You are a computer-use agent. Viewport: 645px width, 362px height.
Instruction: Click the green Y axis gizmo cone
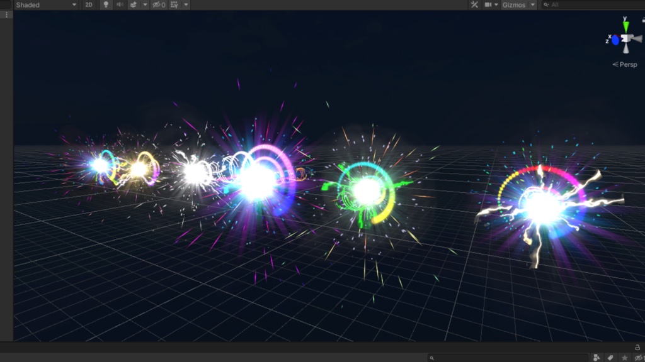tap(625, 27)
